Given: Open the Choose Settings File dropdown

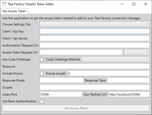Looking at the screenshot, I should 95,24.
